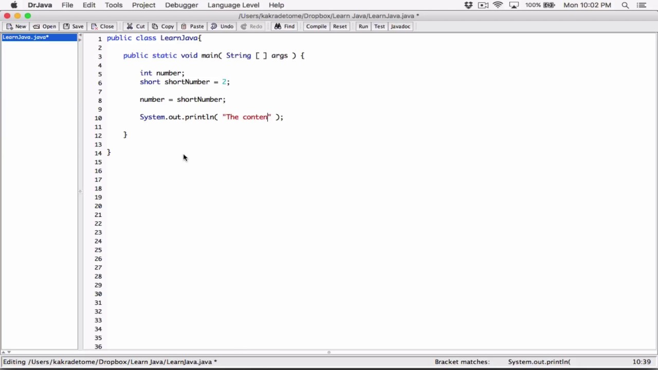
Task: Open Find with the binoculars button
Action: (284, 26)
